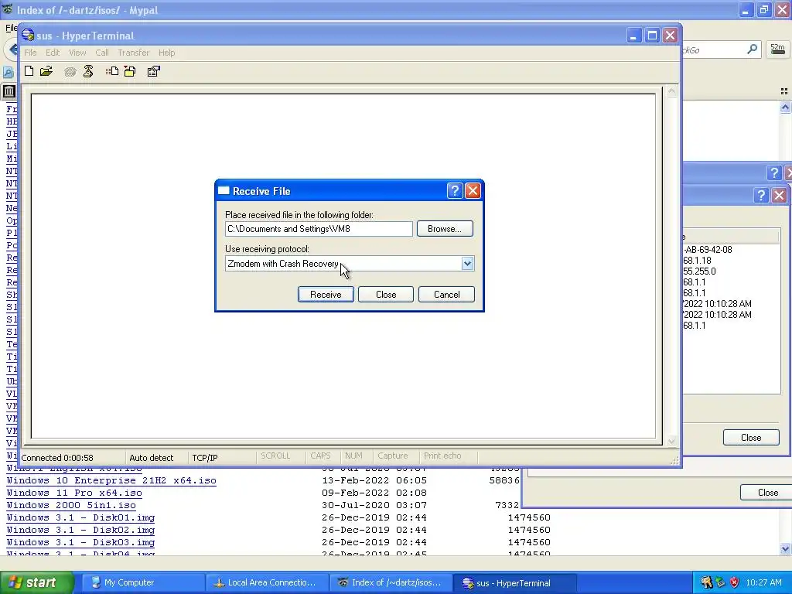Click the 13-Feb-2022 06:05 date text
This screenshot has height=594, width=792.
pos(374,480)
